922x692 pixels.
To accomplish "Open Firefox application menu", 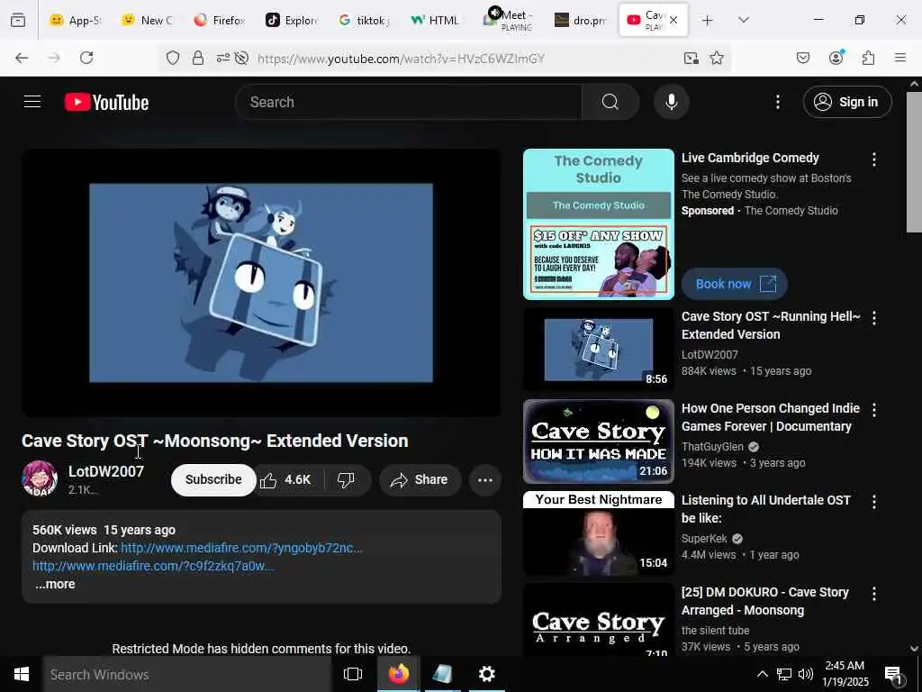I will (900, 58).
